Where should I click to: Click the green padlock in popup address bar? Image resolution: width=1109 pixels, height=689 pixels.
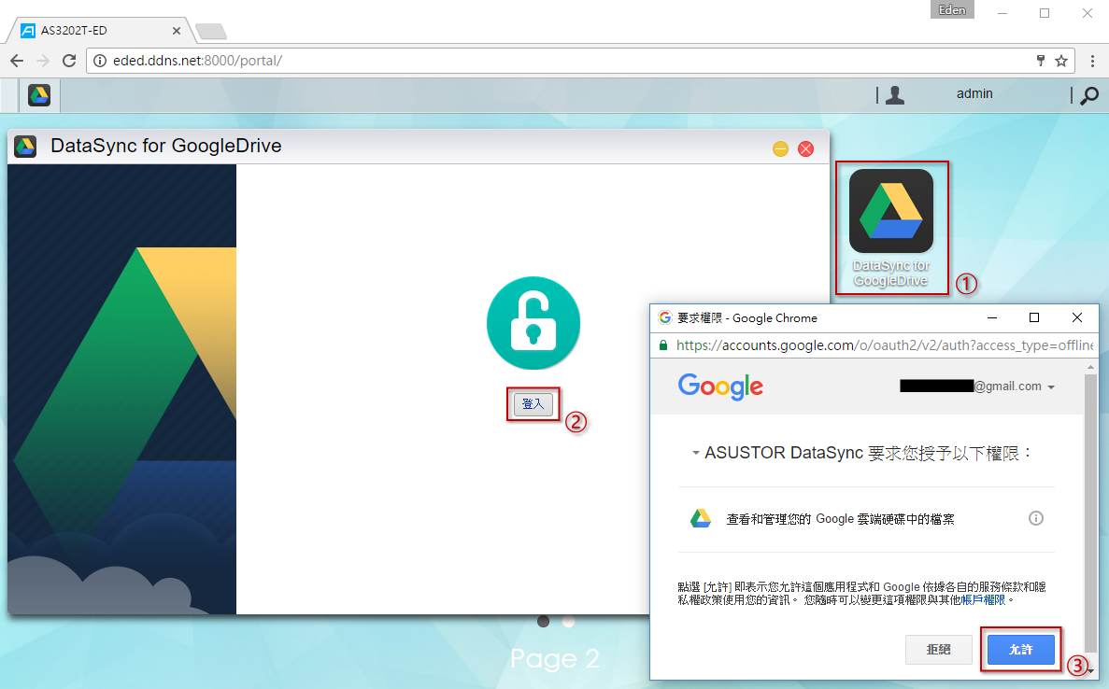(x=662, y=344)
